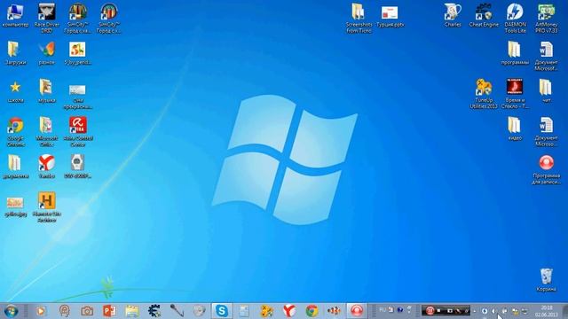Select Word document beside the программы folder
This screenshot has height=319, width=568.
pyautogui.click(x=547, y=56)
